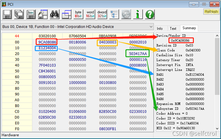This screenshot has width=221, height=139.
Task: Click the Save floppy disk icon
Action: (x=7, y=14)
